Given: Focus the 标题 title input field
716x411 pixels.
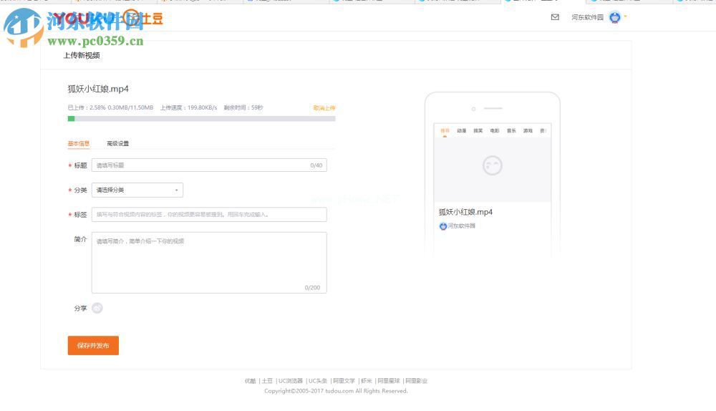Looking at the screenshot, I should (208, 165).
